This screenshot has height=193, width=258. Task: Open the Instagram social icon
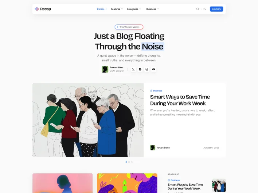click(147, 69)
